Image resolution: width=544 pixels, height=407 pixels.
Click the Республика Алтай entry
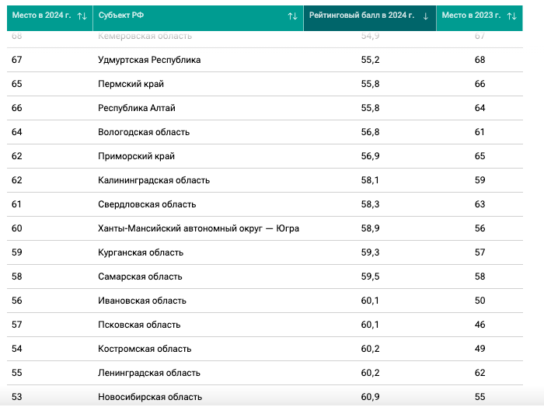coord(136,108)
